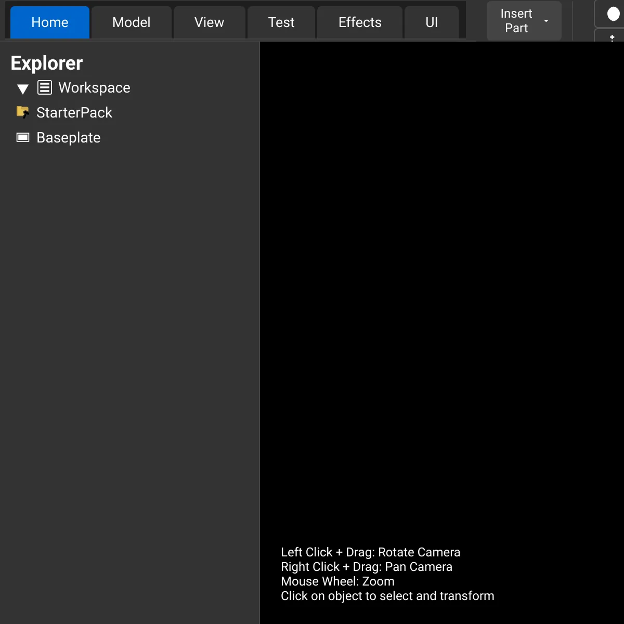624x624 pixels.
Task: Click the divider between Explorer and viewport
Action: 259,333
